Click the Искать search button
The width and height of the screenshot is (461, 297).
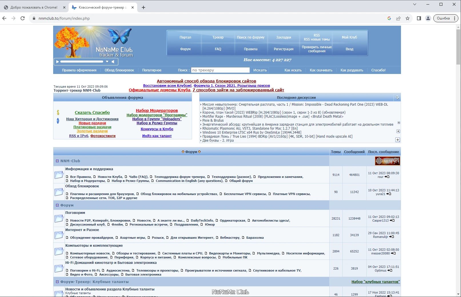click(x=260, y=70)
